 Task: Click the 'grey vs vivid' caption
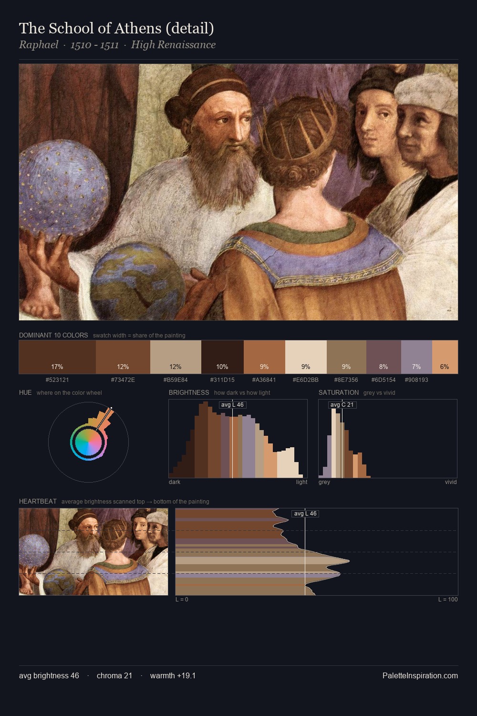tap(379, 393)
